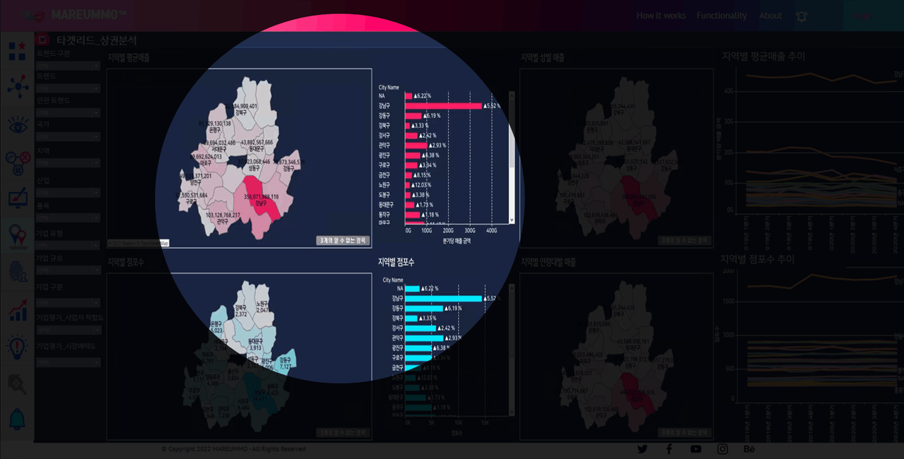904x459 pixels.
Task: Expand the 국가 filter dropdown
Action: pos(68,136)
